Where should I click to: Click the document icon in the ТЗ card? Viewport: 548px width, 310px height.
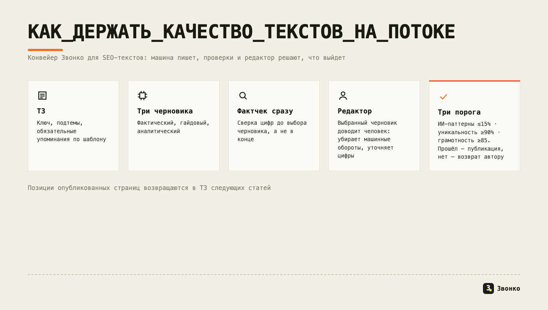pos(42,96)
